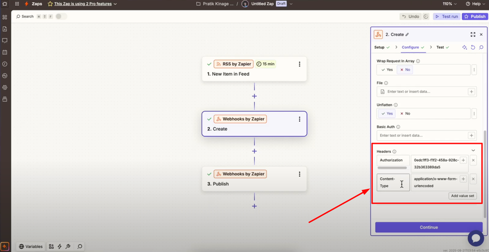Open the three-dot menu on RSS step
Image resolution: width=489 pixels, height=252 pixels.
299,64
